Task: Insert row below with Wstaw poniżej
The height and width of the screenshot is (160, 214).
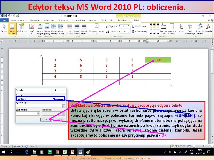Action: click(x=47, y=29)
